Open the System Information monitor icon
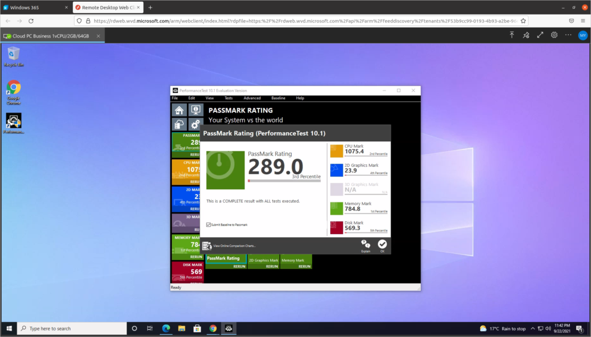 tap(196, 110)
